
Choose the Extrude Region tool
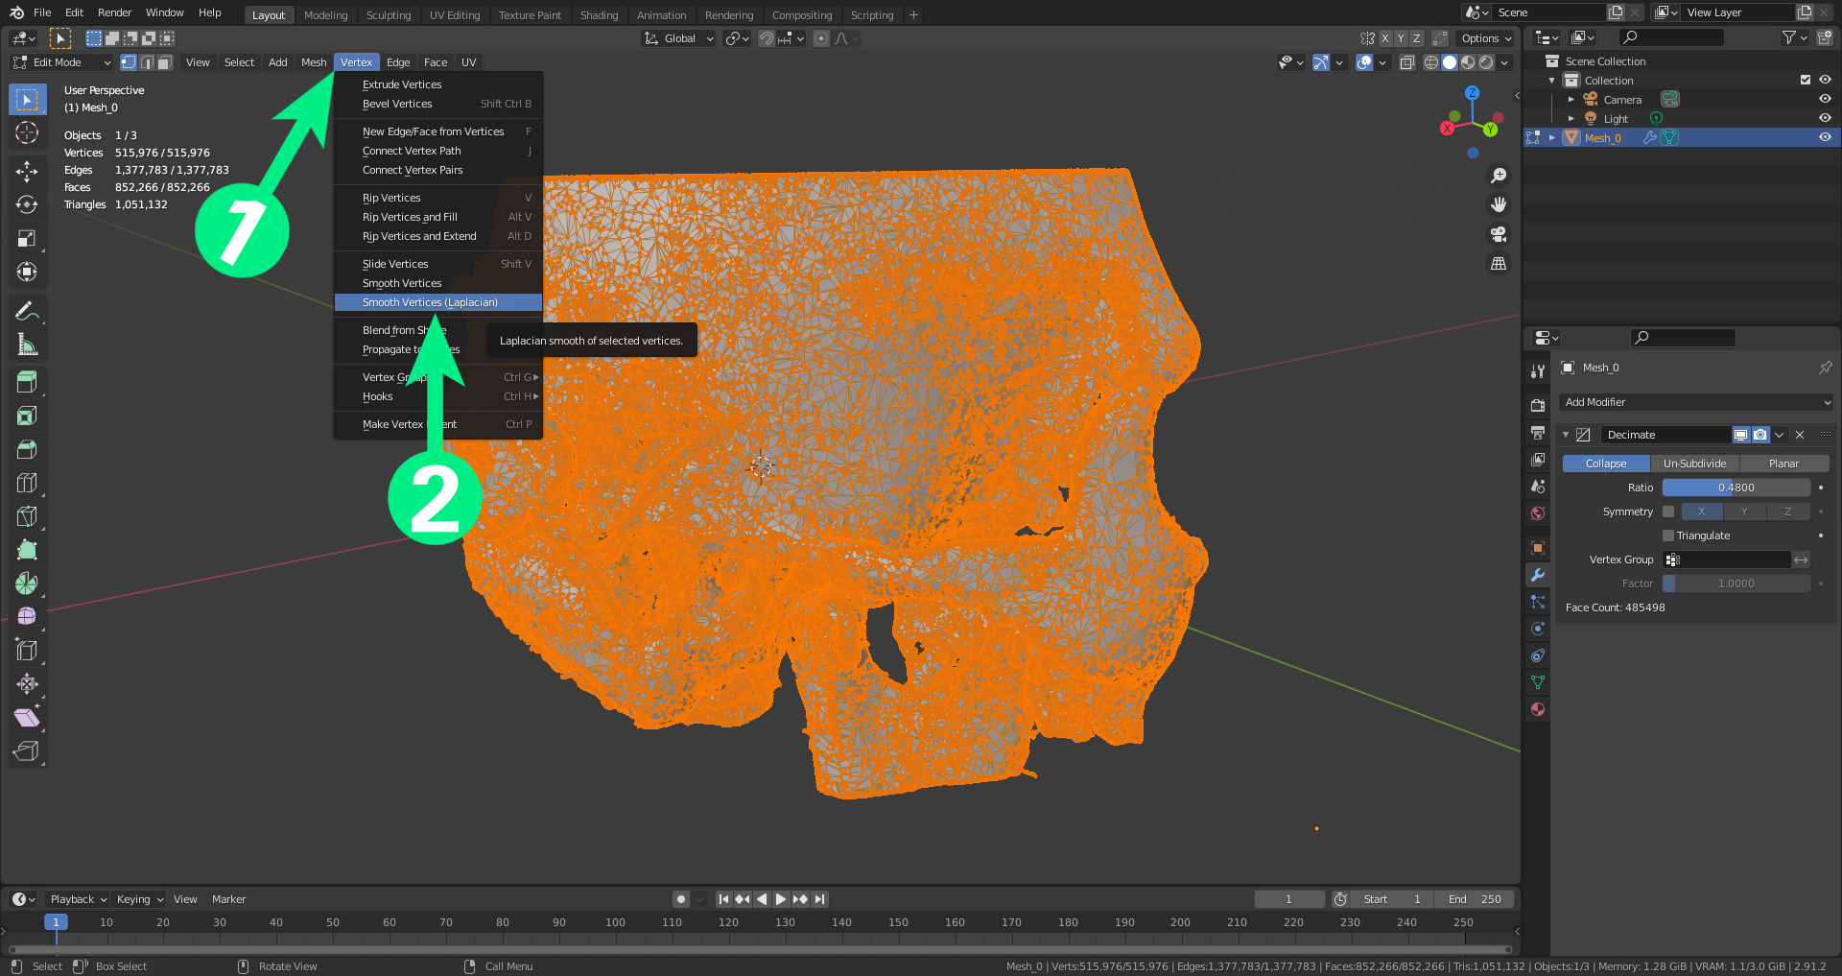27,382
